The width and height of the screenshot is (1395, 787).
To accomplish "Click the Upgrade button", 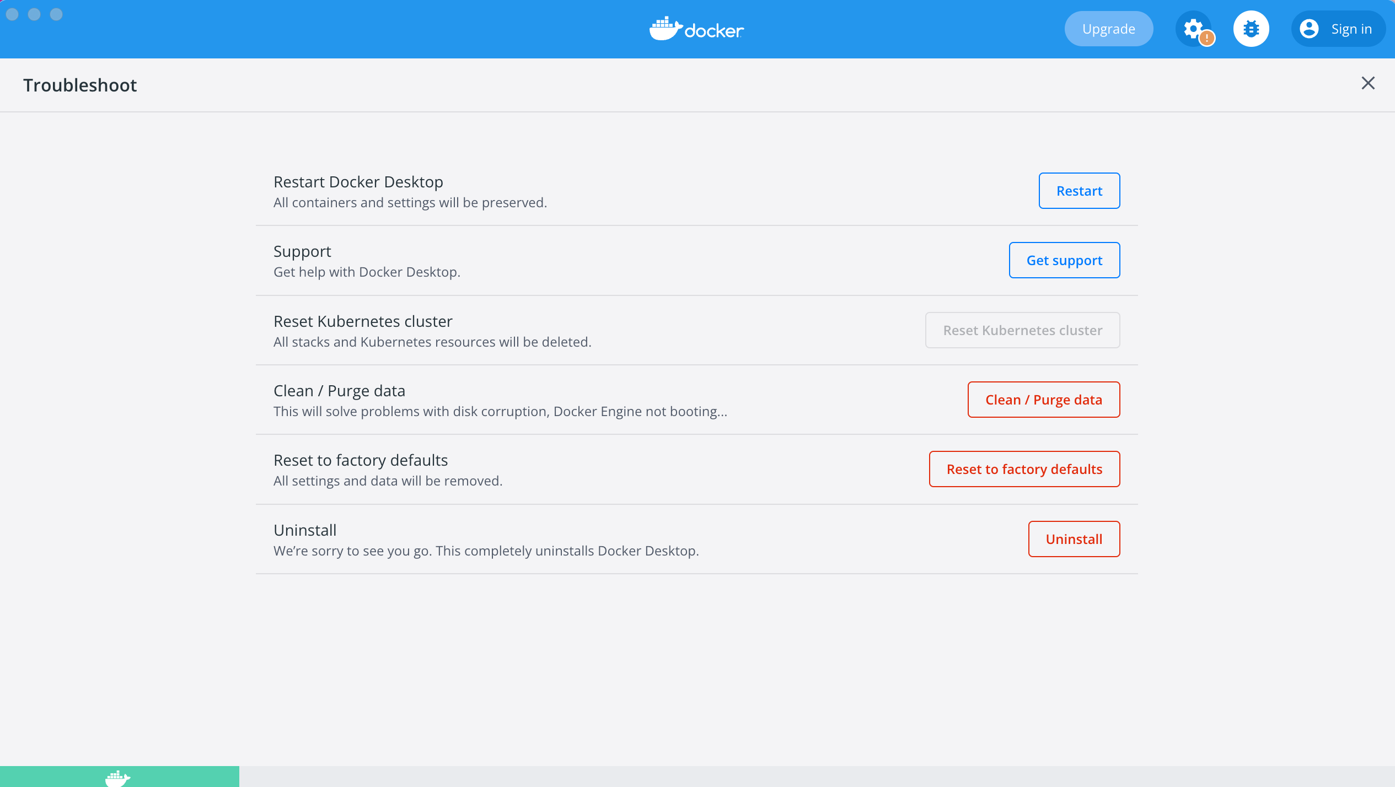I will point(1108,29).
